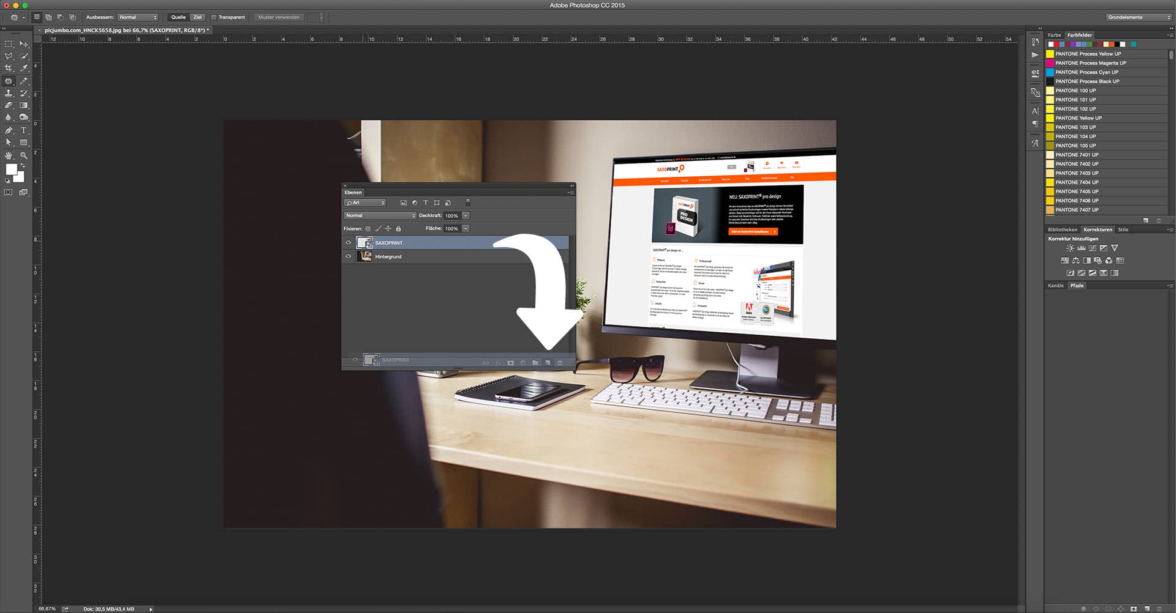Open the Deckkraft opacity dropdown arrow
Image resolution: width=1176 pixels, height=613 pixels.
coord(466,215)
